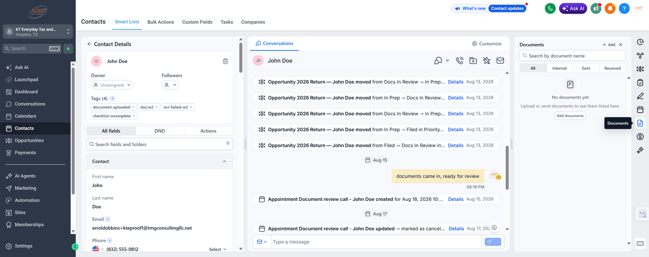Toggle the eye icon beside the note
The image size is (649, 257).
pos(499,177)
